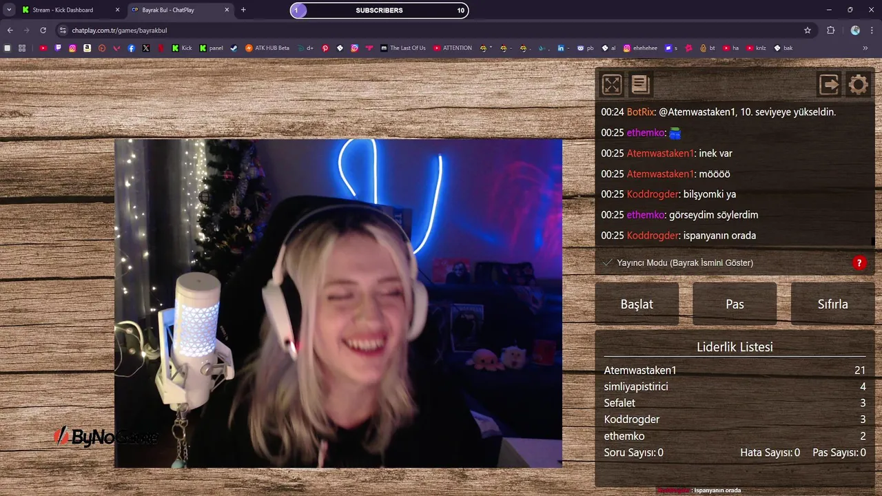Open the Chrome extensions puzzle icon
The height and width of the screenshot is (496, 882).
pyautogui.click(x=830, y=30)
